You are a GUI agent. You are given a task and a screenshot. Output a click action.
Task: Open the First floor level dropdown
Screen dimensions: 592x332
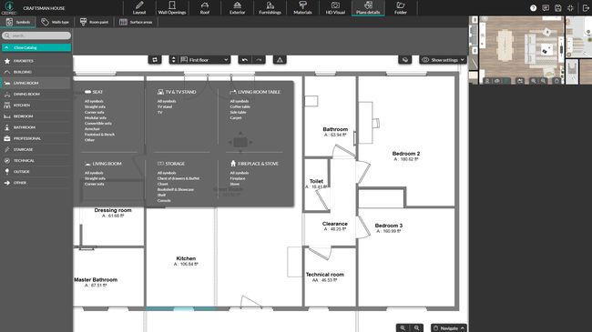204,60
